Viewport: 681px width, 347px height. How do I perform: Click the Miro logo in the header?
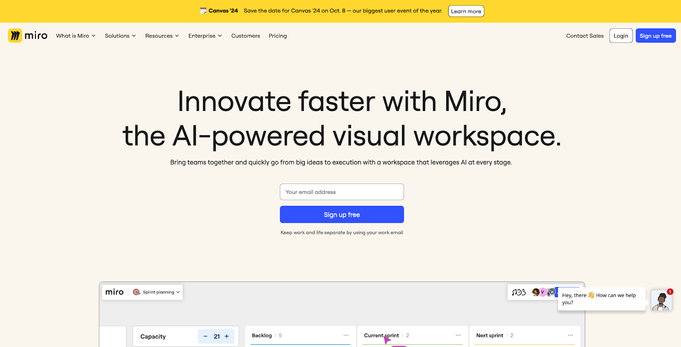pyautogui.click(x=28, y=36)
